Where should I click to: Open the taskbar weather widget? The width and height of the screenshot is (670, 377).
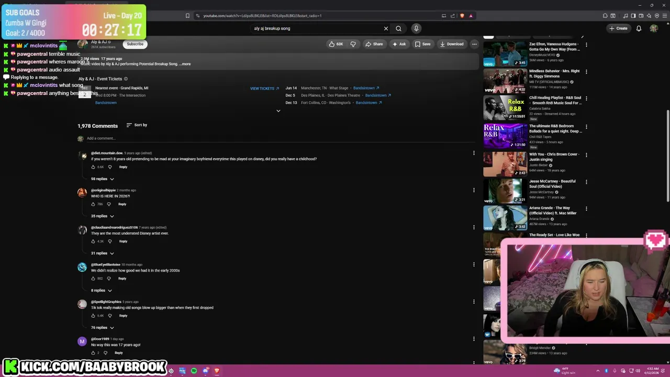pyautogui.click(x=564, y=371)
